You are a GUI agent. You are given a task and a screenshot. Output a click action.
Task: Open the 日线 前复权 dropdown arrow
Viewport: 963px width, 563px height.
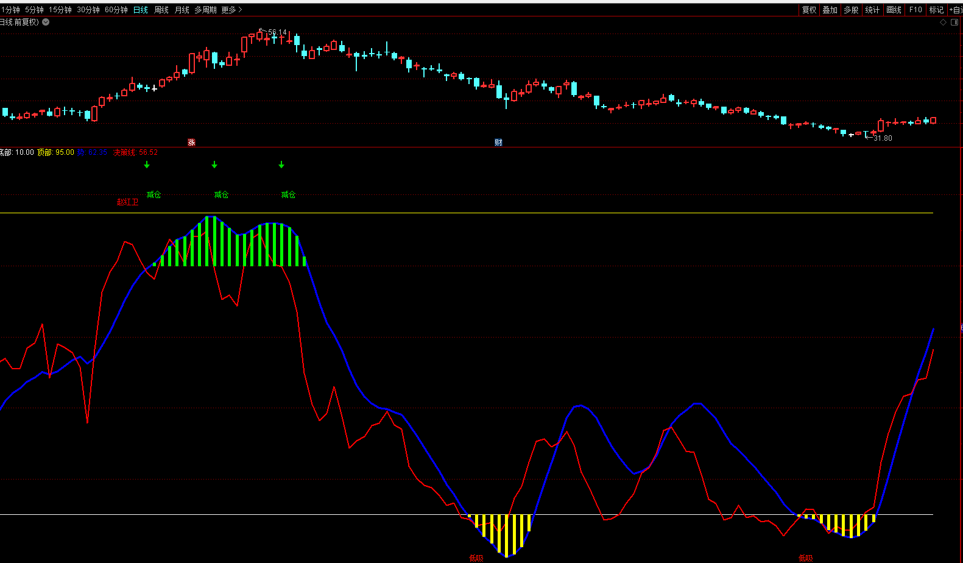click(46, 22)
